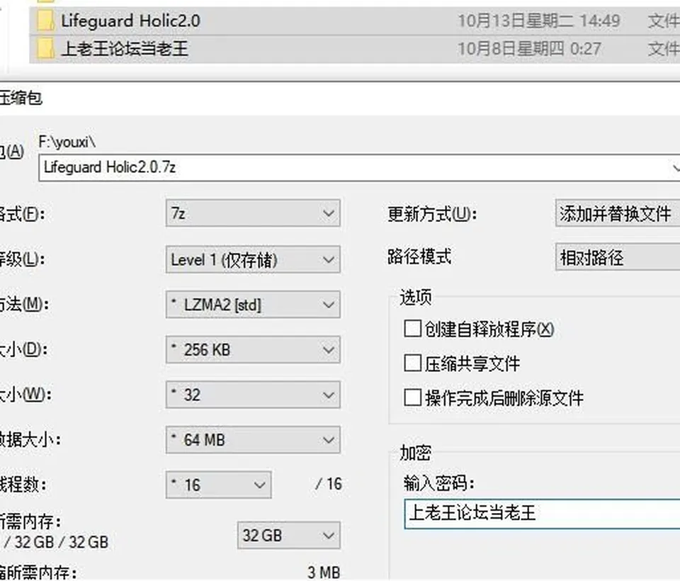This screenshot has height=581, width=680.
Task: Expand the 256 KB dictionary size dropdown
Action: point(253,350)
